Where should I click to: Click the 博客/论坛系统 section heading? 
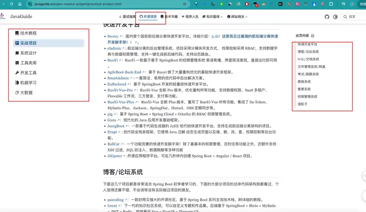[x=123, y=172]
